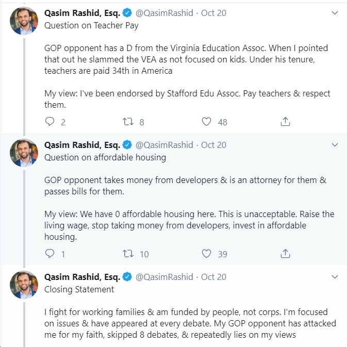Open Qasim Rashid avatar on Teacher Pay tweet
Image resolution: width=347 pixels, height=347 pixels.
coord(24,21)
